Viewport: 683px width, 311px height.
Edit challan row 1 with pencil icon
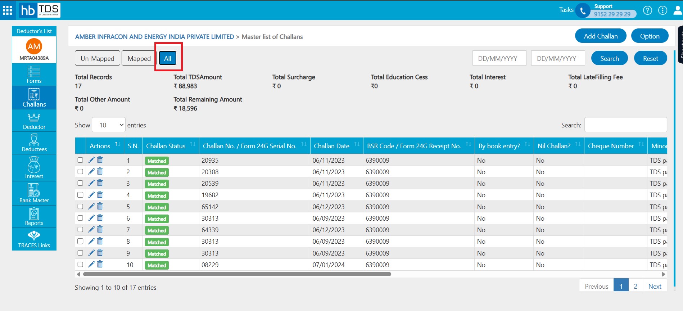click(91, 160)
